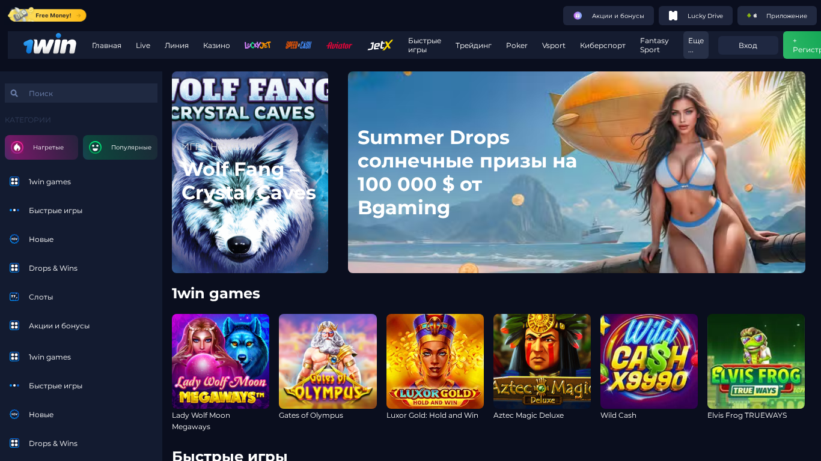Click into the Поиск search field

81,93
